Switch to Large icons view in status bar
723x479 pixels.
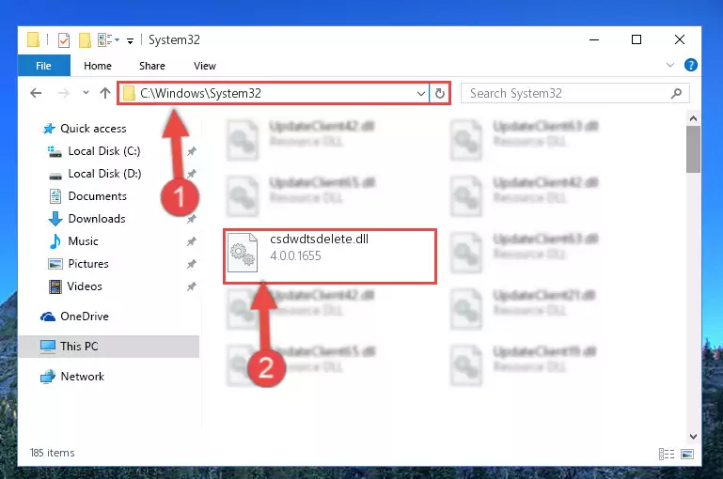tap(687, 455)
